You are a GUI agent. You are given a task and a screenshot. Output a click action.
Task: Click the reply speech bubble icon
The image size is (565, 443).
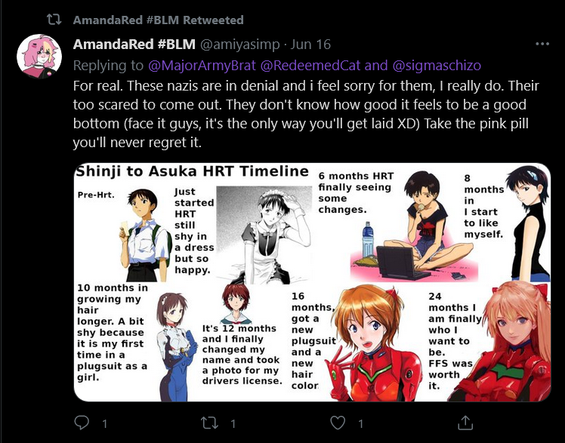(x=82, y=423)
